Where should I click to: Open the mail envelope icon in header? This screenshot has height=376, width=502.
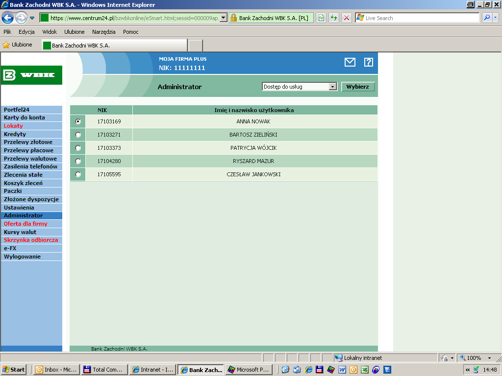click(x=350, y=62)
